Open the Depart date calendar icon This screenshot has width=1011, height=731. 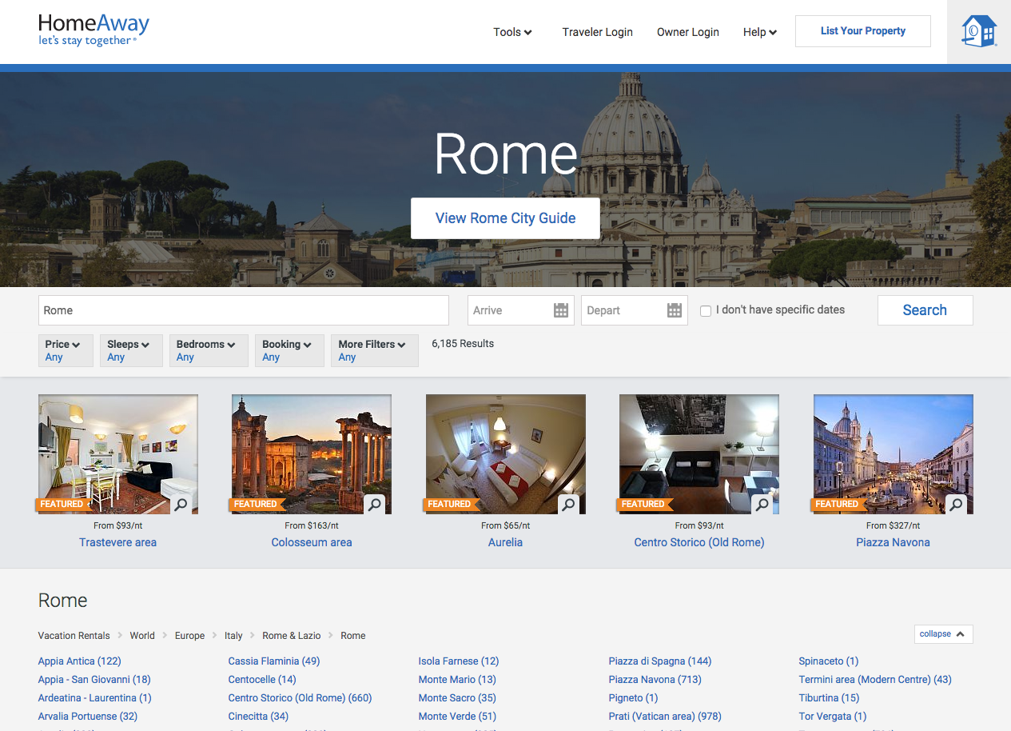pyautogui.click(x=675, y=310)
